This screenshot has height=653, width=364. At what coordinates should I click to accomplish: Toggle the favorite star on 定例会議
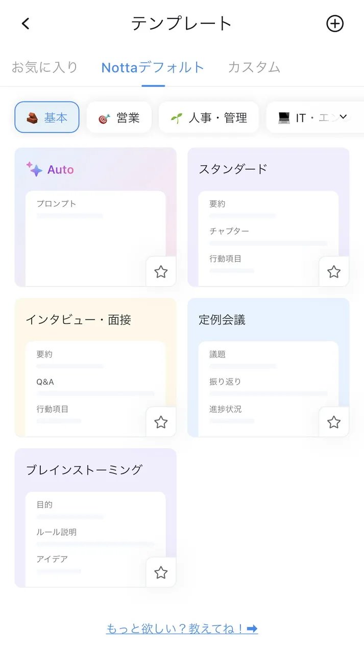334,422
